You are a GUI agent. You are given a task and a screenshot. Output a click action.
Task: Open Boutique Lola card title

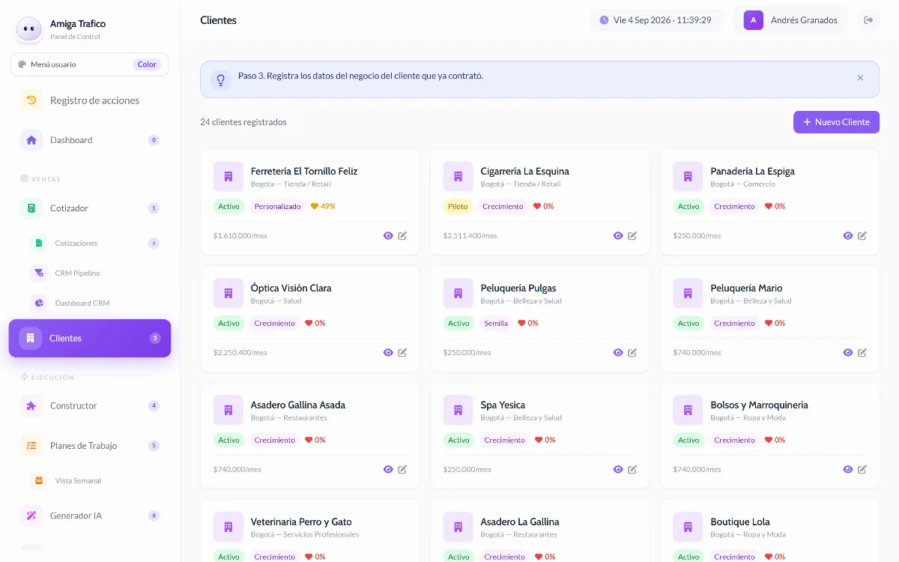740,522
